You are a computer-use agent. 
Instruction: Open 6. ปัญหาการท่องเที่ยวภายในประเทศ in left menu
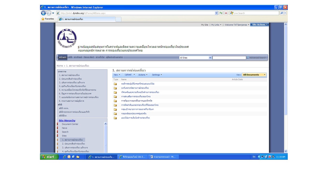coord(75,93)
